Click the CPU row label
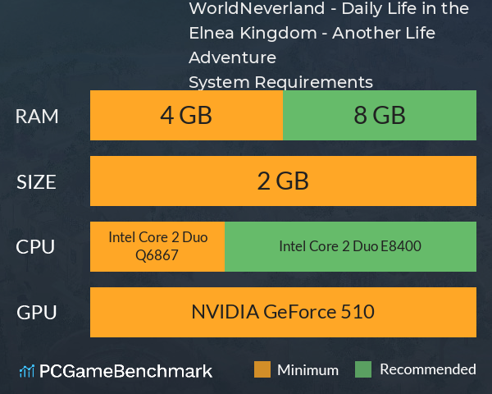 (35, 247)
